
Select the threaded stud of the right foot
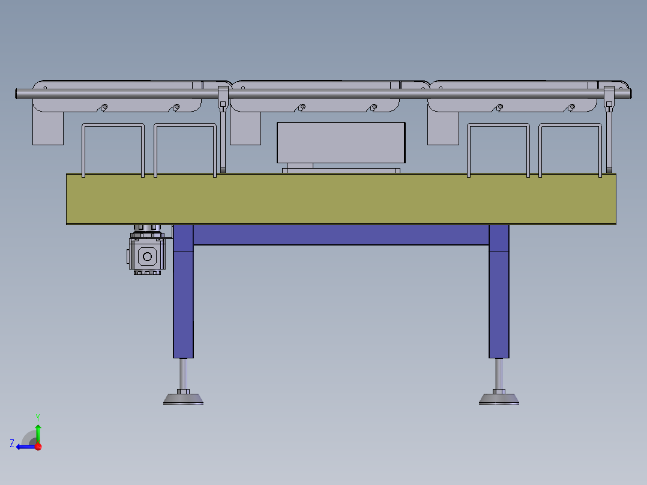point(499,373)
